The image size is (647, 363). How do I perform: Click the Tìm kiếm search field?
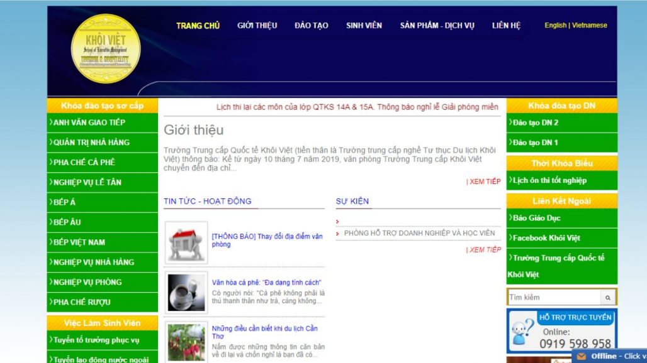click(x=554, y=297)
